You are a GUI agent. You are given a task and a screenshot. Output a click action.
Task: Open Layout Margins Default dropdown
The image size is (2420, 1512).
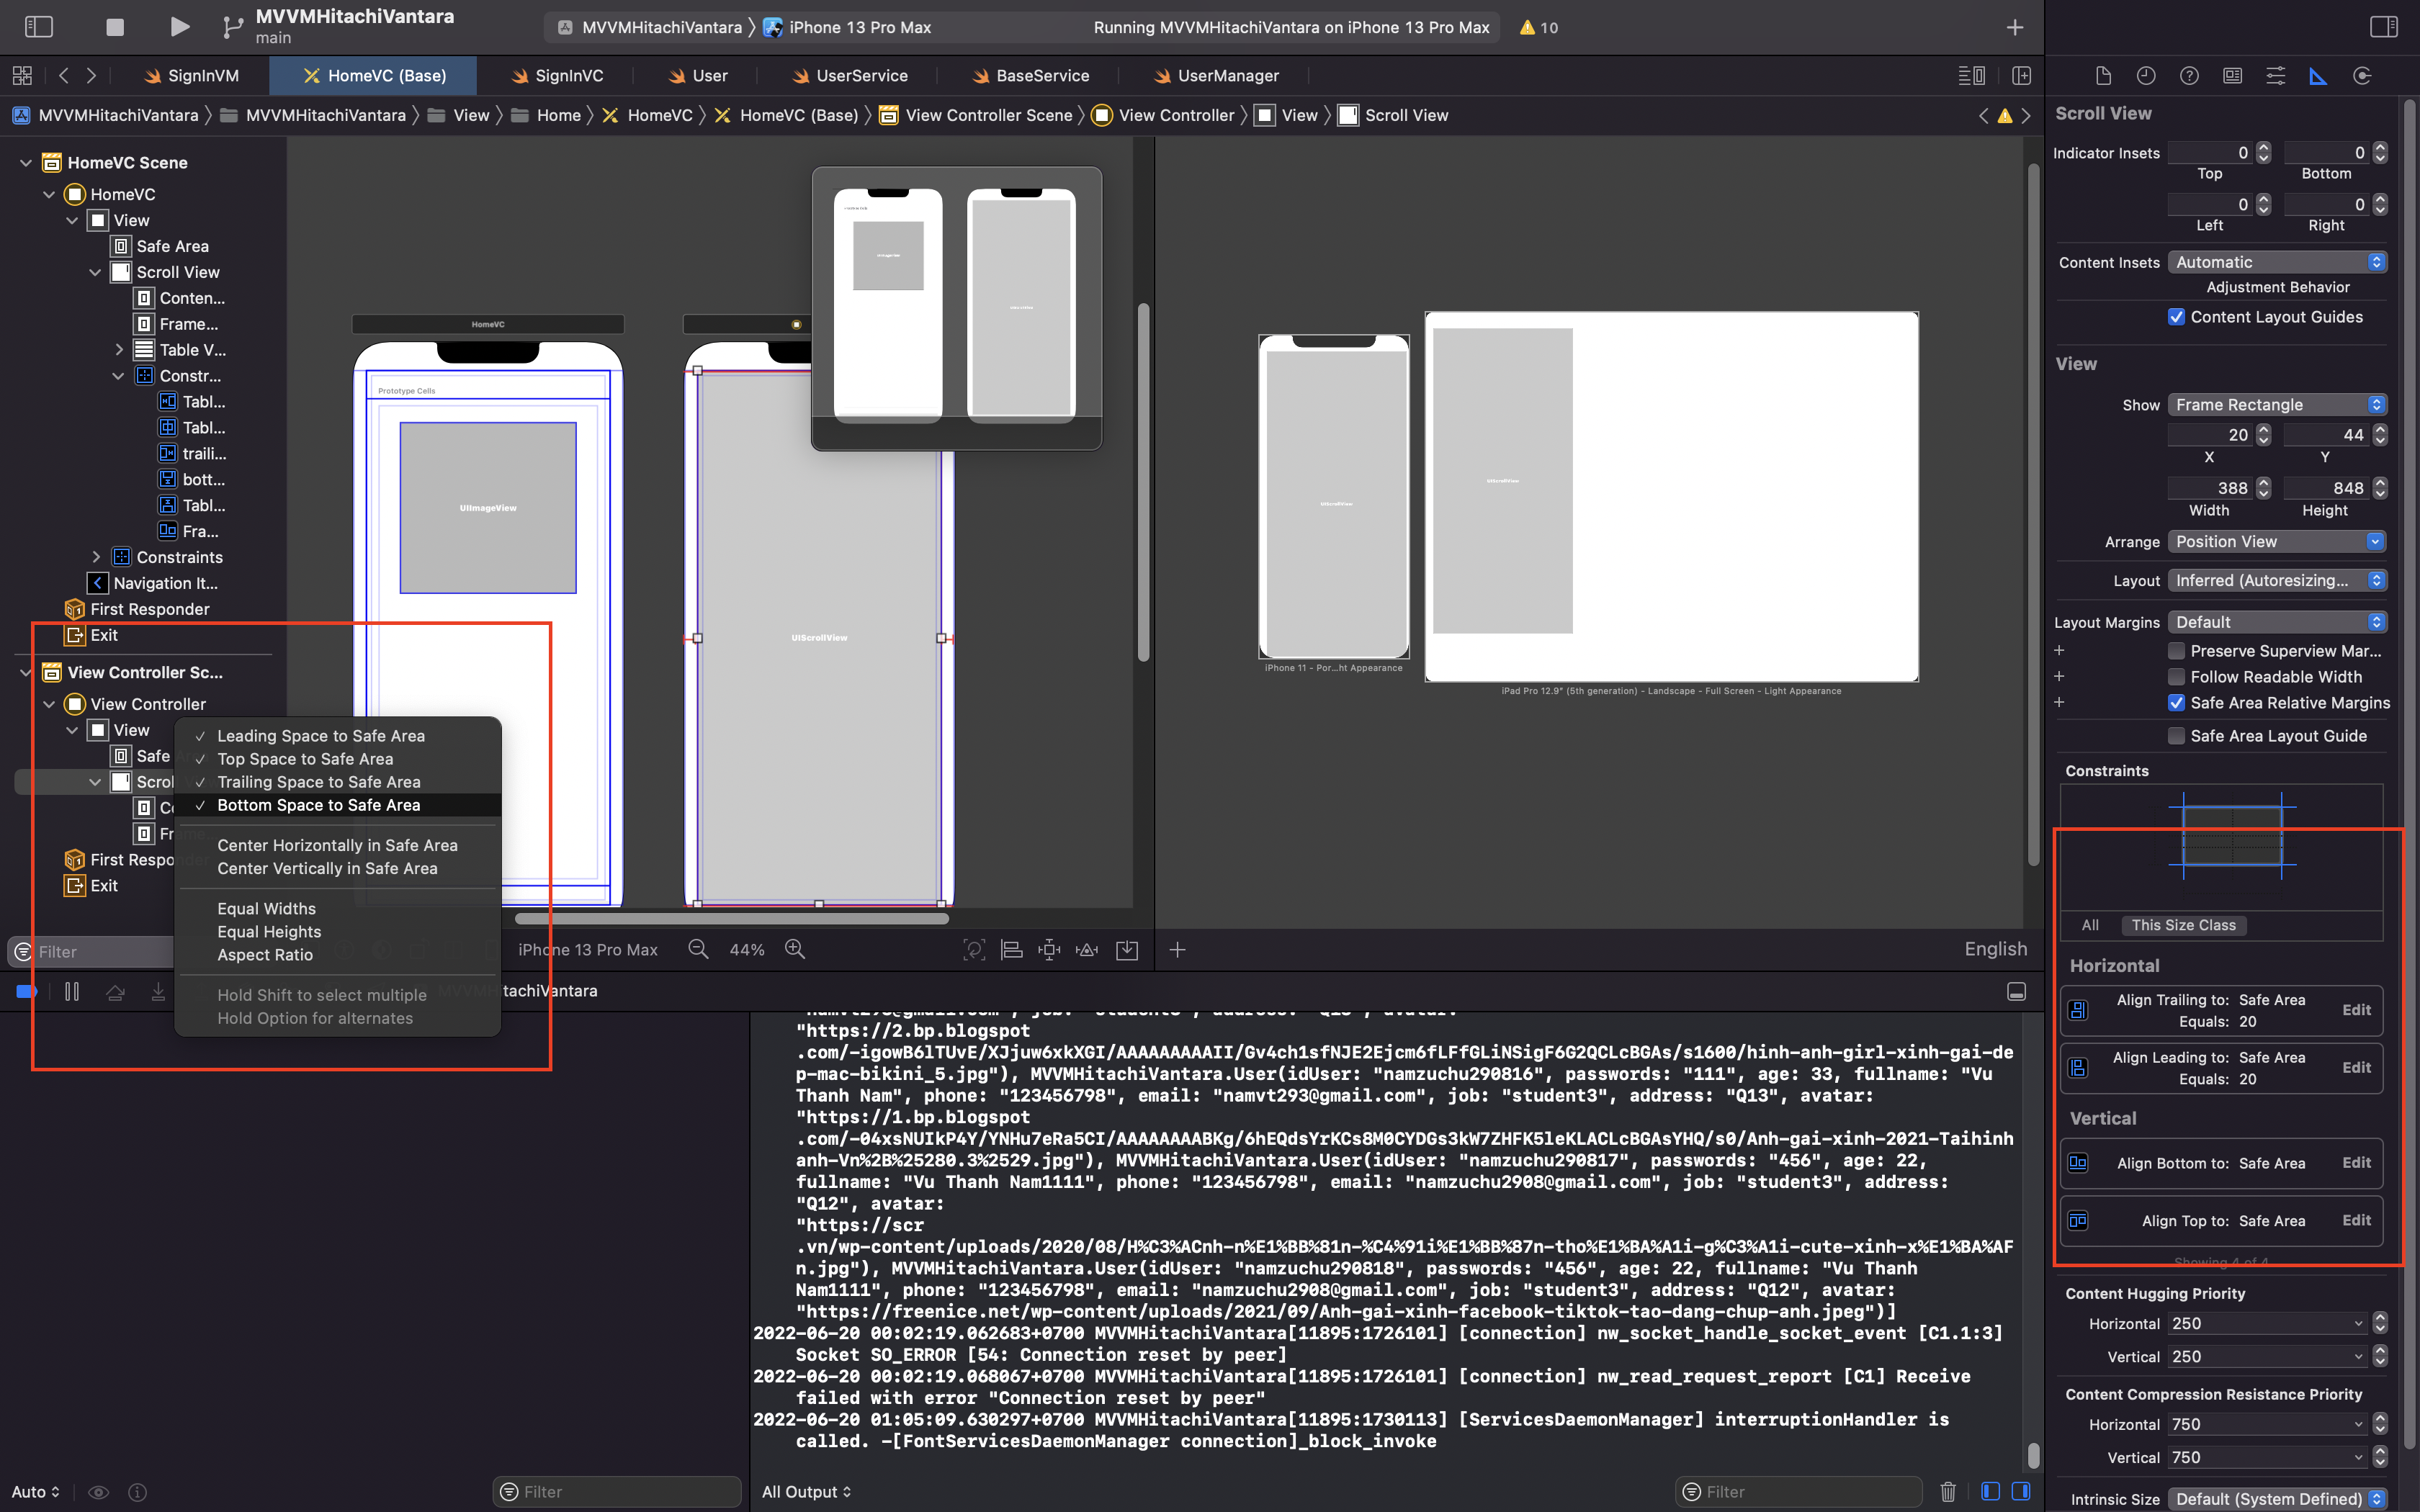pos(2277,622)
